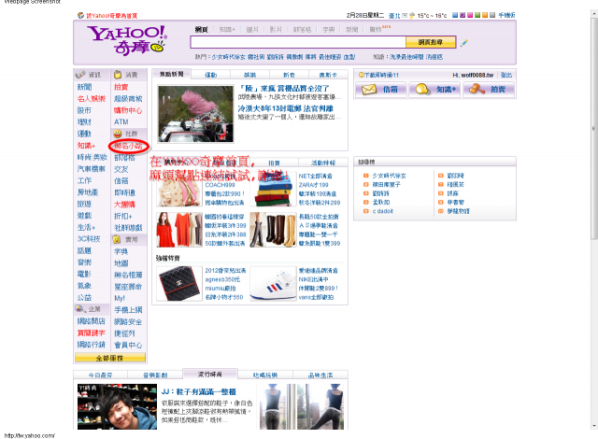
Task: Select the pink theme color swatch
Action: pos(470,15)
